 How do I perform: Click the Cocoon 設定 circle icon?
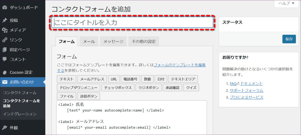[5, 72]
